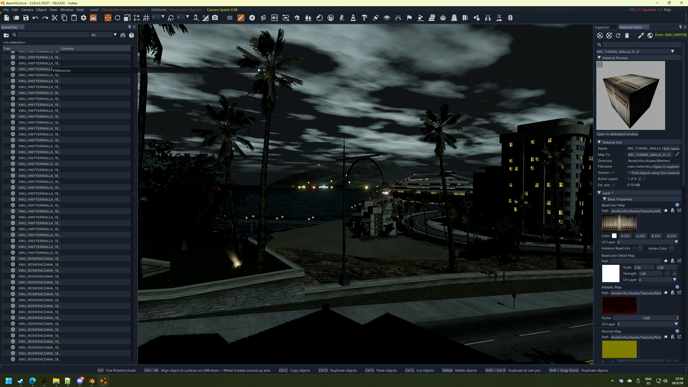Screen dimensions: 688x387
Task: Click the flag tool in toolbar
Action: click(409, 18)
